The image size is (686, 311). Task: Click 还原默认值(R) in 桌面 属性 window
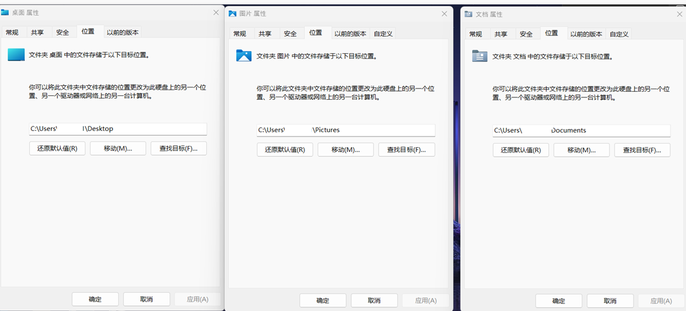[56, 149]
